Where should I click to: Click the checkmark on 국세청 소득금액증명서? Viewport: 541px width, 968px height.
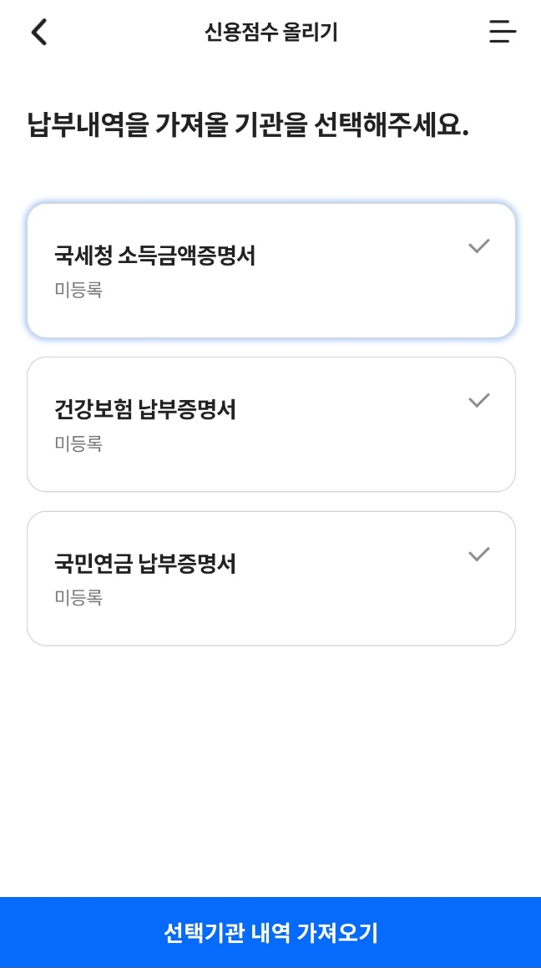(478, 246)
